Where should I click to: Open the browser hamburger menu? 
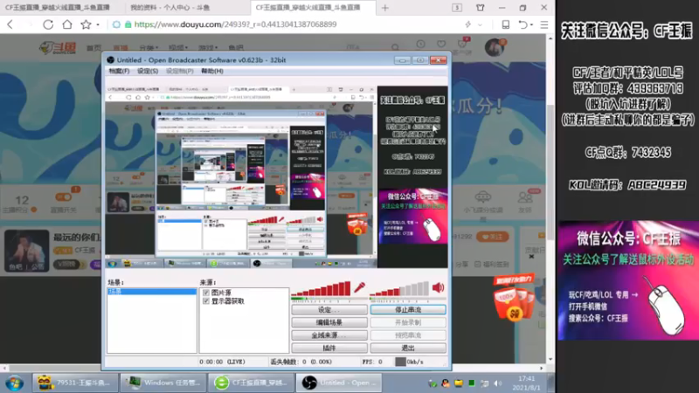[x=543, y=24]
